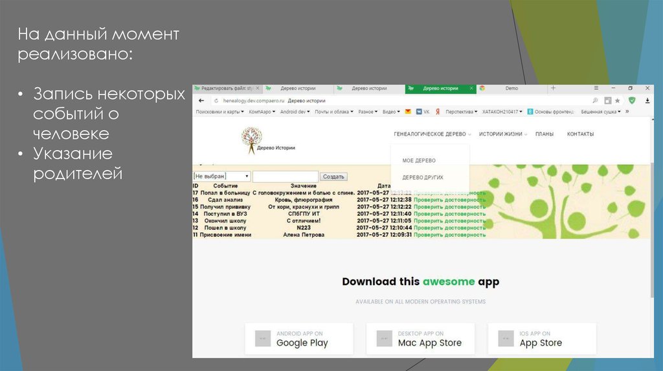Click the Mac App Store icon placeholder
Viewport: 663px width, 371px height.
[x=385, y=339]
